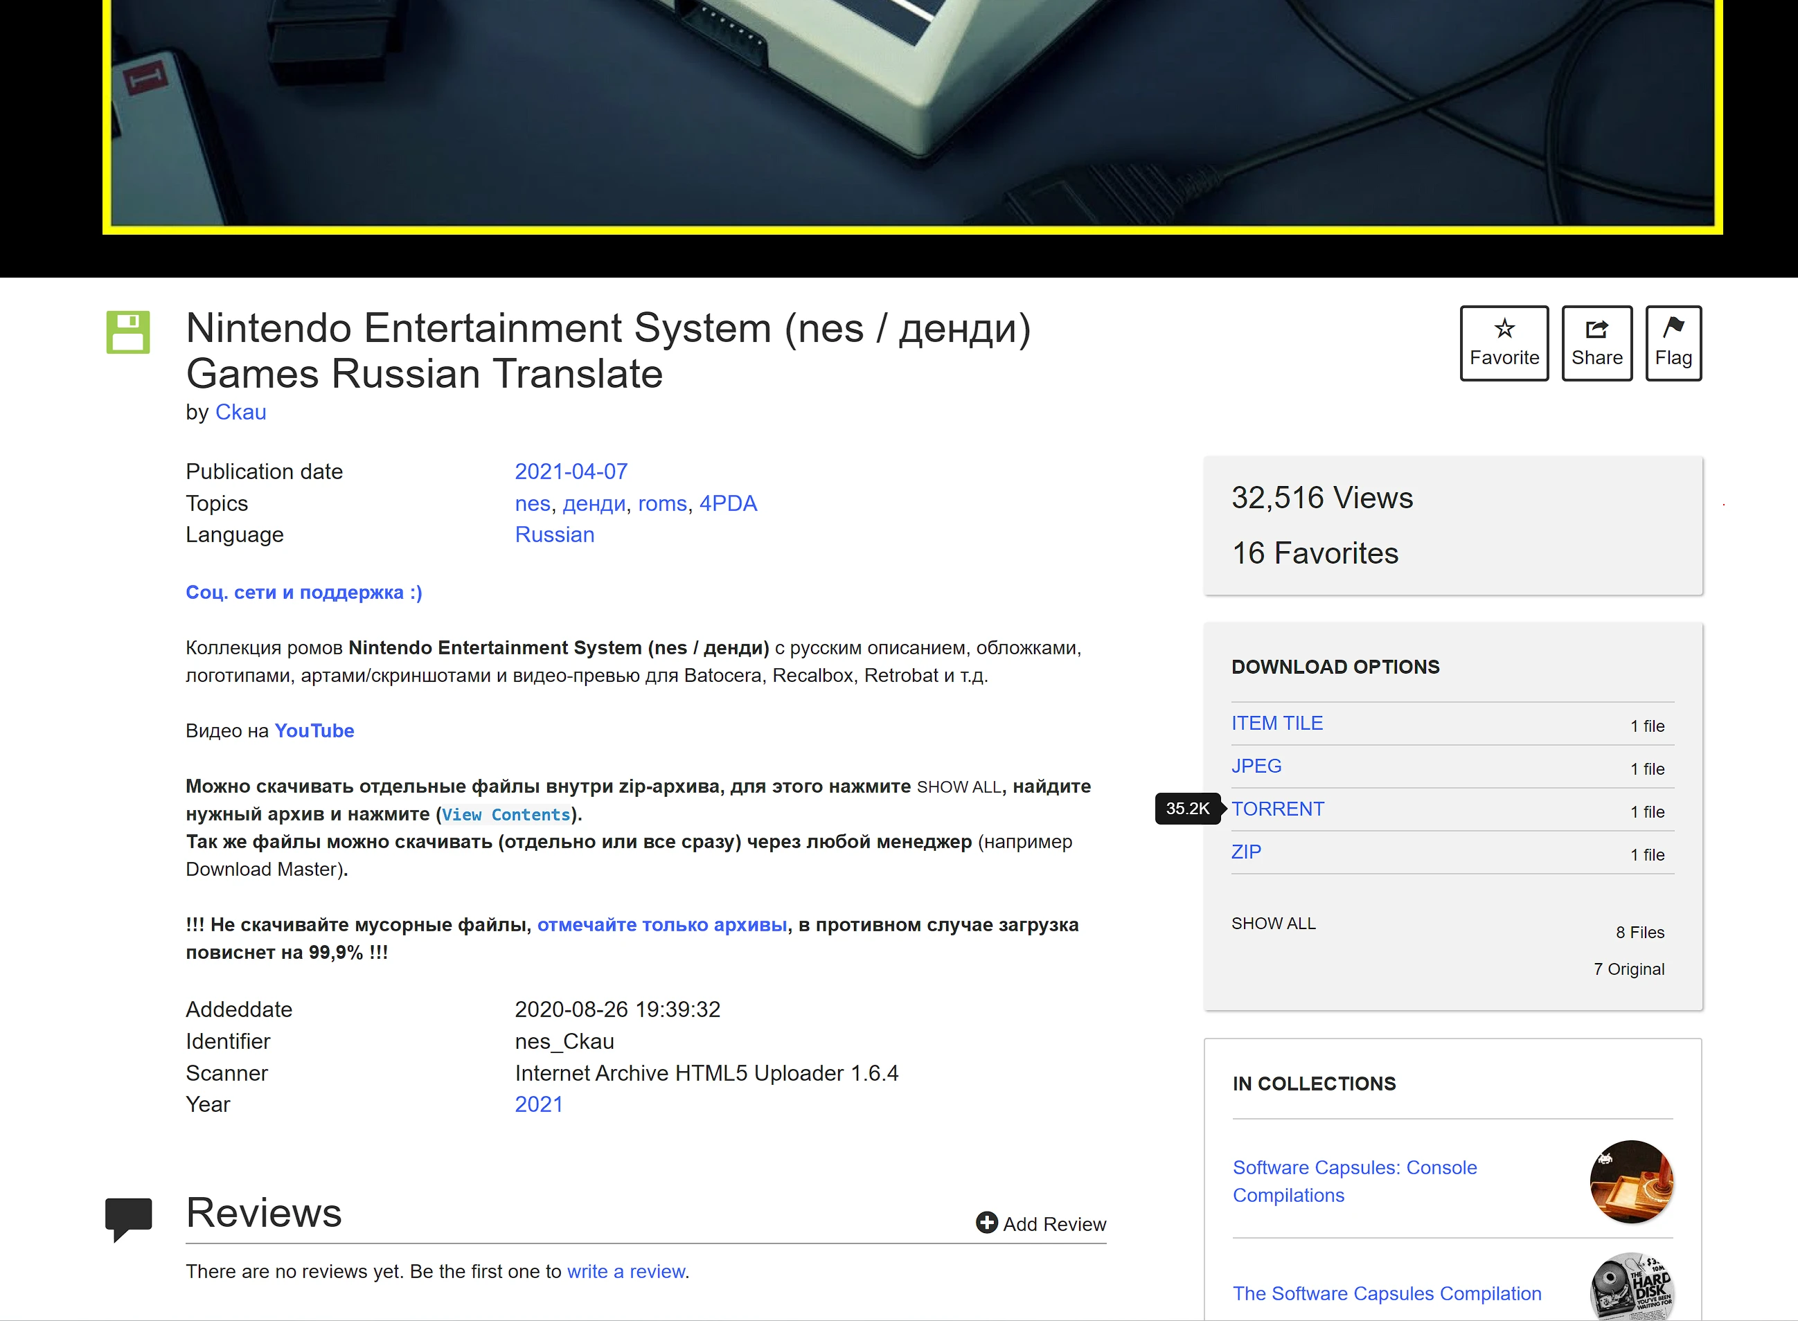Open Software Capsules: Console Compilations collection
This screenshot has width=1798, height=1321.
click(1354, 1182)
